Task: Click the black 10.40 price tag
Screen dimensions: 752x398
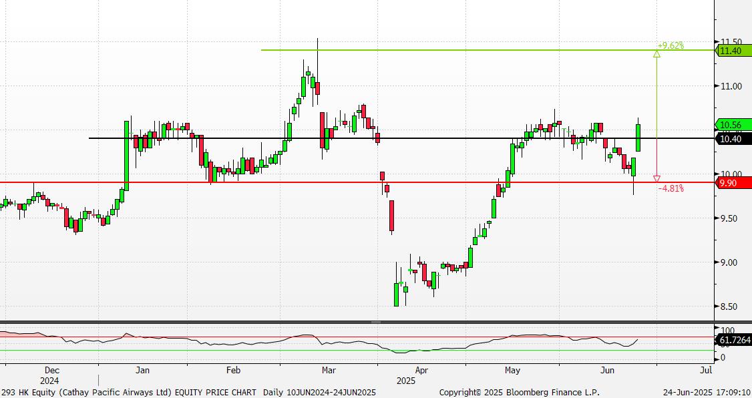Action: [733, 139]
